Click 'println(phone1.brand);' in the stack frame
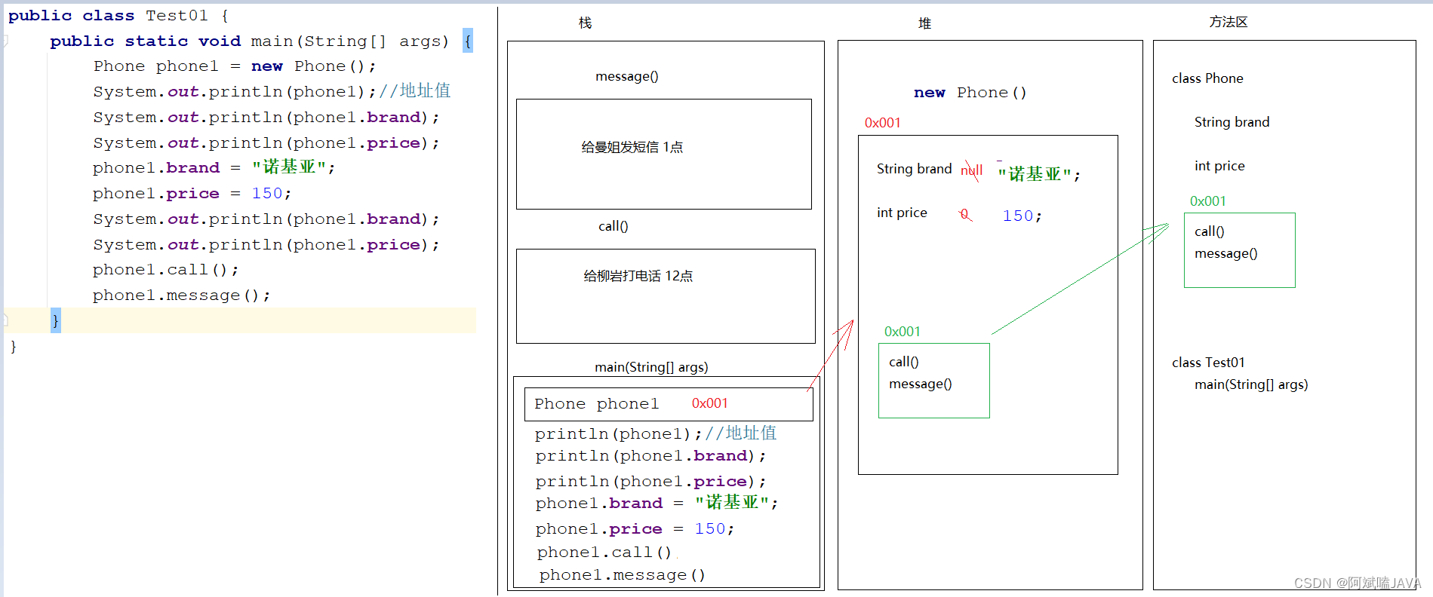The height and width of the screenshot is (597, 1433). (650, 456)
